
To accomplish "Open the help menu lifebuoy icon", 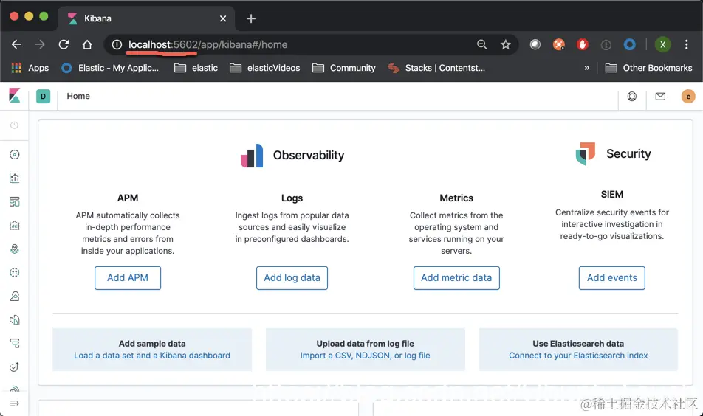I will pyautogui.click(x=631, y=97).
